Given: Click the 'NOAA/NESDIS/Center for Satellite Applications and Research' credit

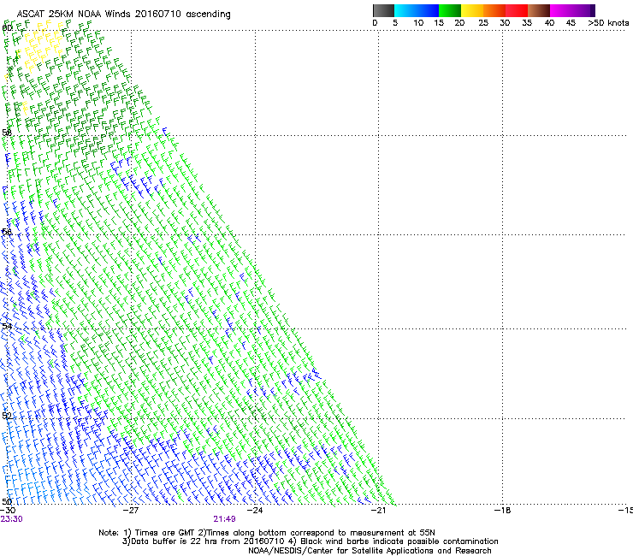Looking at the screenshot, I should coord(370,551).
